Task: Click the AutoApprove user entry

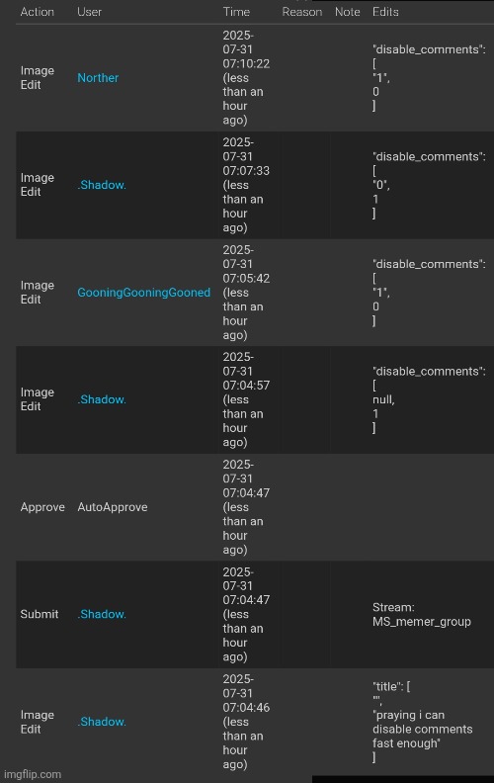Action: 113,507
